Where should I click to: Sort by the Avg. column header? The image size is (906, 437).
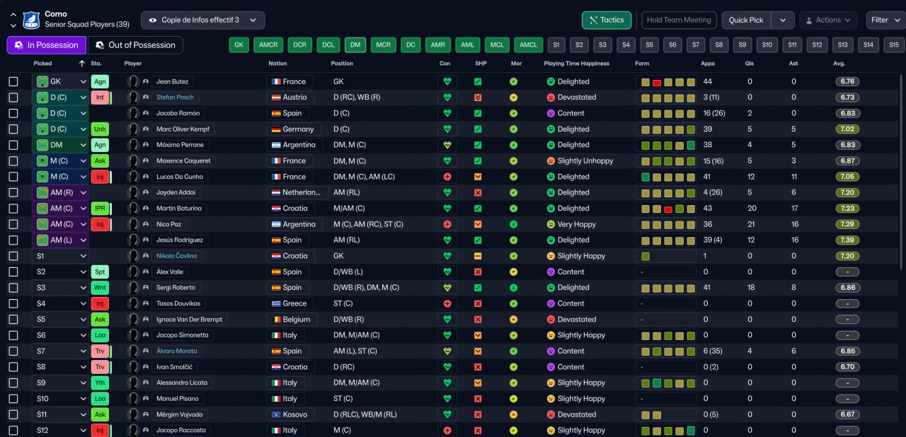[x=839, y=64]
